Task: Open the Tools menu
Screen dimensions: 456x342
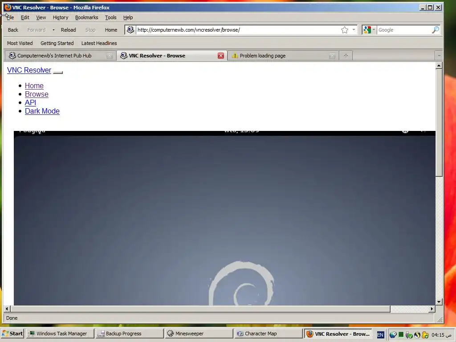Action: pos(110,17)
